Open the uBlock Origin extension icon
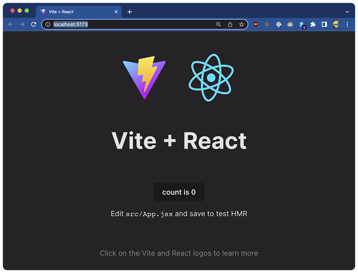The image size is (358, 273). point(256,24)
